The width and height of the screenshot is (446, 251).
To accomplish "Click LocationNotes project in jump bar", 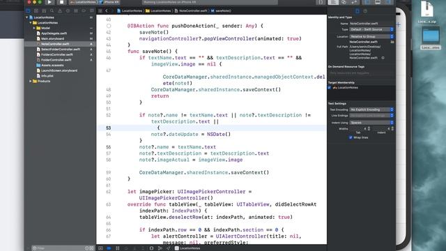I will click(130, 11).
